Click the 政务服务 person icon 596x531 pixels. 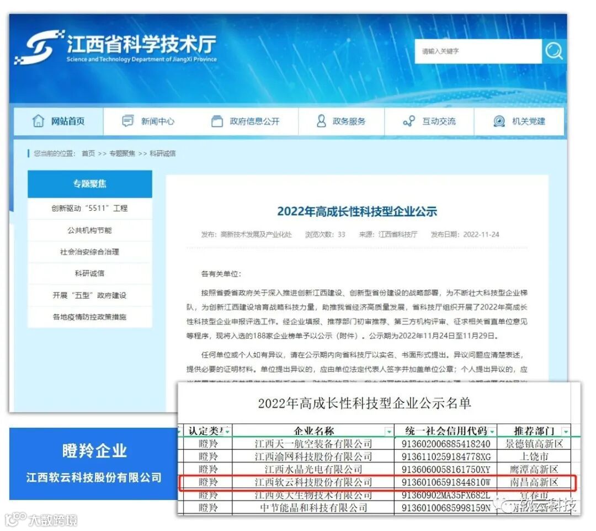click(321, 121)
